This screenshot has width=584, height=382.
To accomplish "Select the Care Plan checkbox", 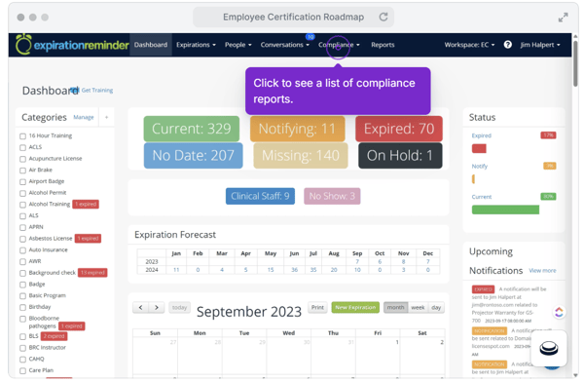I will (x=22, y=371).
